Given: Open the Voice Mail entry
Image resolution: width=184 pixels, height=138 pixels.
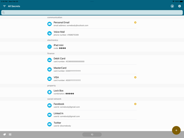Looking at the screenshot, I should 92,33.
